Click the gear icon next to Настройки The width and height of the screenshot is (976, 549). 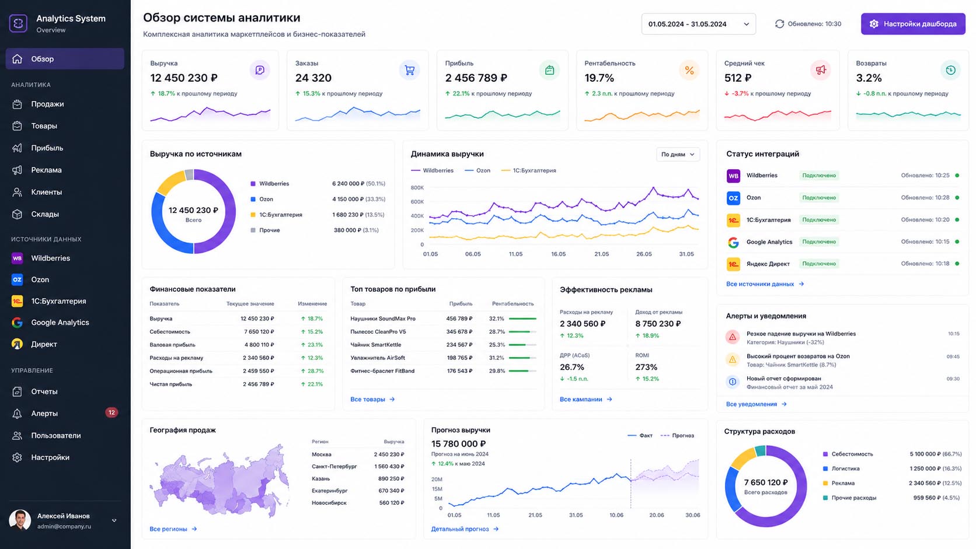(18, 457)
